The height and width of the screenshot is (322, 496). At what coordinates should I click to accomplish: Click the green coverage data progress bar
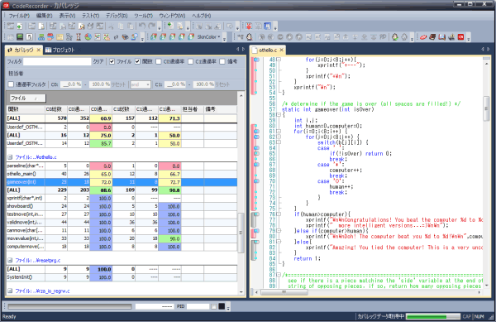(x=432, y=316)
